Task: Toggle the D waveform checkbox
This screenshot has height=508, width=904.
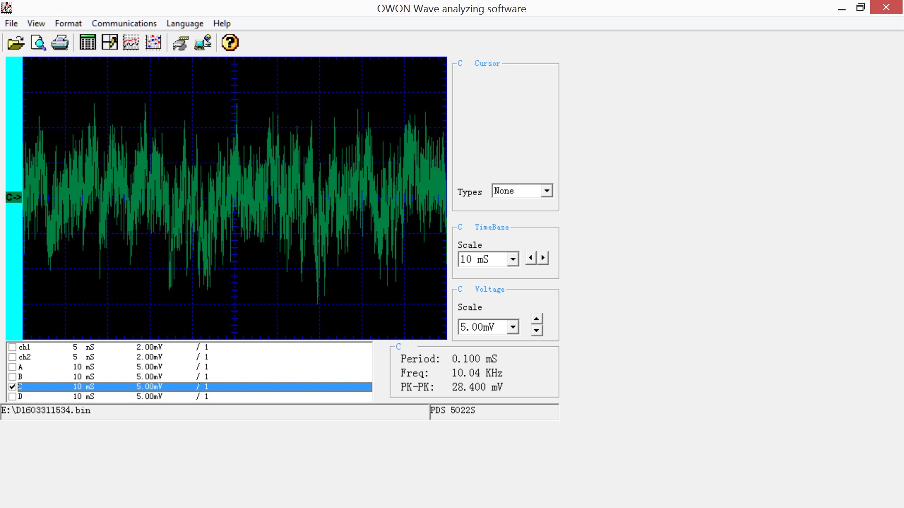Action: (13, 397)
